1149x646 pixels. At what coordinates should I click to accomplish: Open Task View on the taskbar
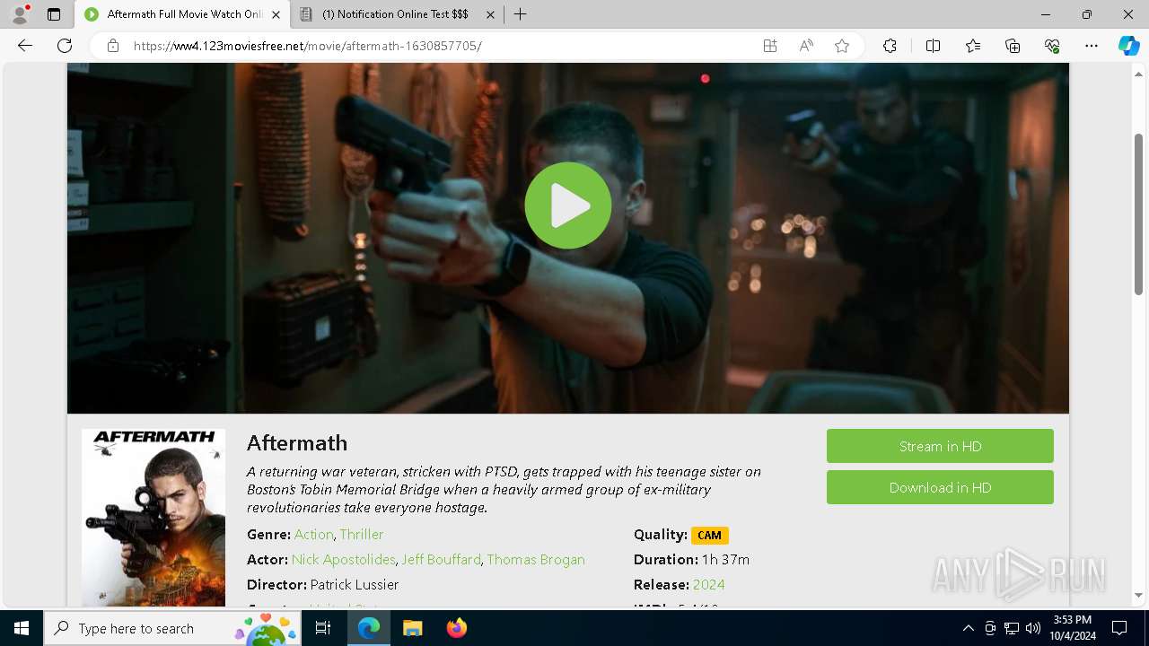[323, 628]
